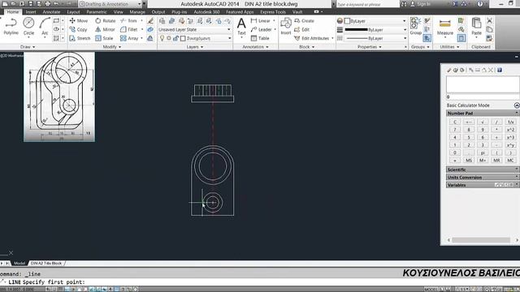Viewport: 520px width, 292px height.
Task: Toggle the current layer freeze sun icon
Action: tap(169, 38)
